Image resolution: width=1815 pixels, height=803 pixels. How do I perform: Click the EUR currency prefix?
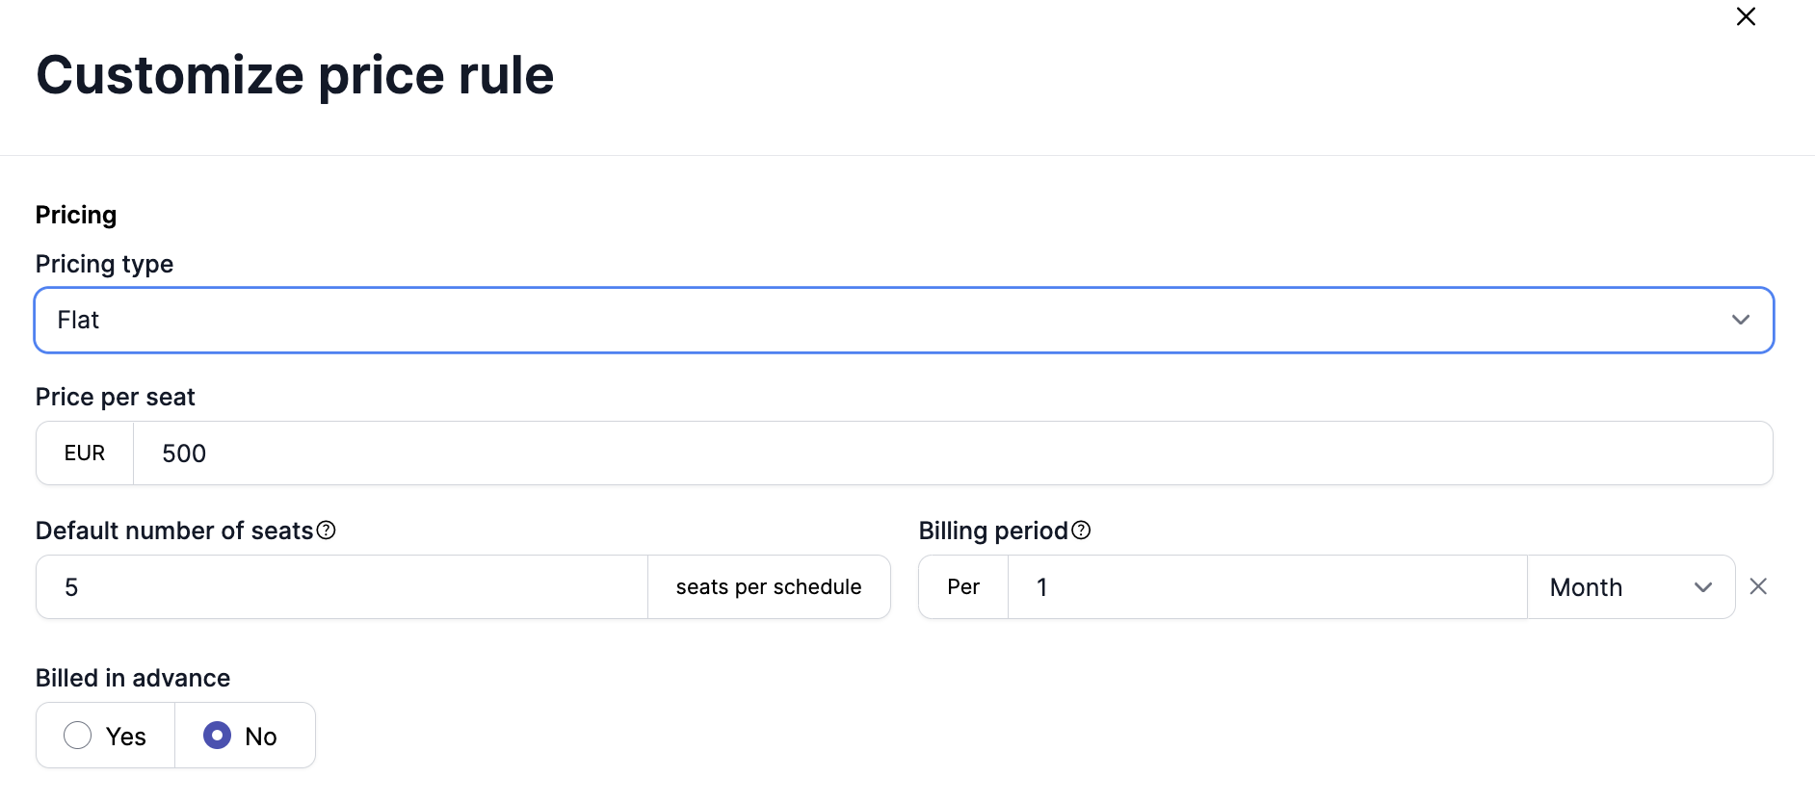85,453
